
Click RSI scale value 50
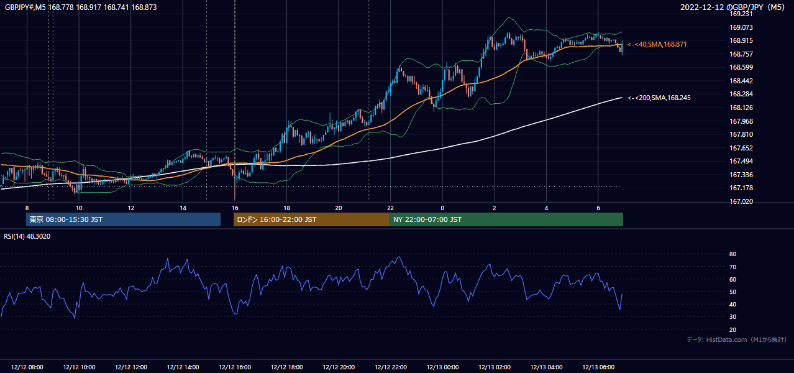click(x=732, y=292)
